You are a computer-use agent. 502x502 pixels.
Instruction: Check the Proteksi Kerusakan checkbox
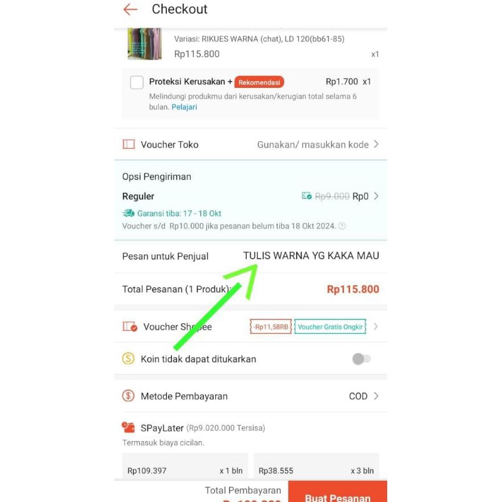point(137,82)
